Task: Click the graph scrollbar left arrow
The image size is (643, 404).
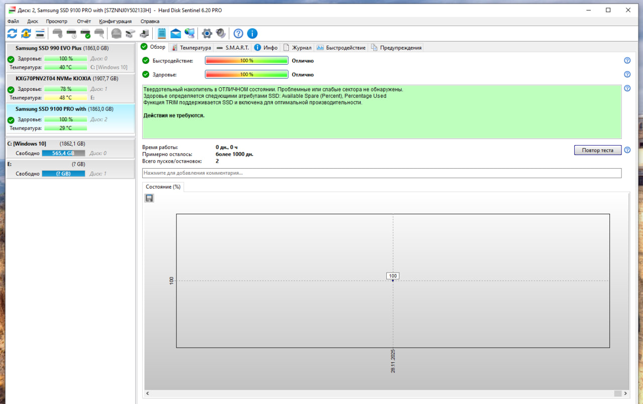Action: (x=148, y=393)
